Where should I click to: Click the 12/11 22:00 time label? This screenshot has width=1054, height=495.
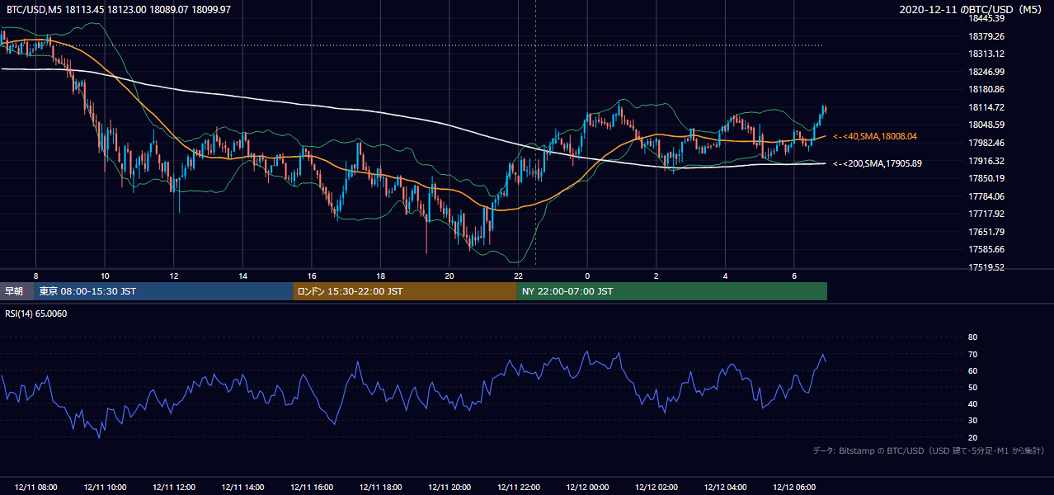coord(518,488)
